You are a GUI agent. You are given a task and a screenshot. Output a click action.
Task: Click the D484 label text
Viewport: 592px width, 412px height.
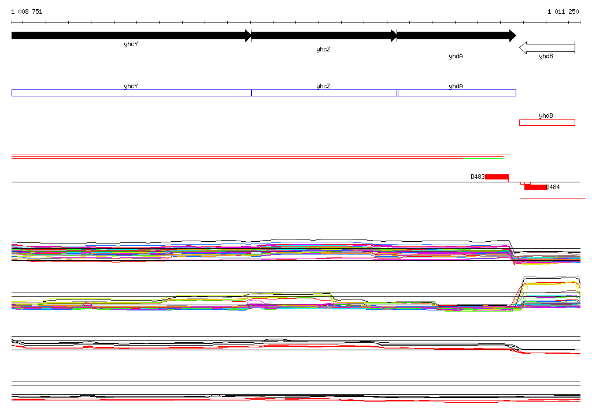point(553,187)
